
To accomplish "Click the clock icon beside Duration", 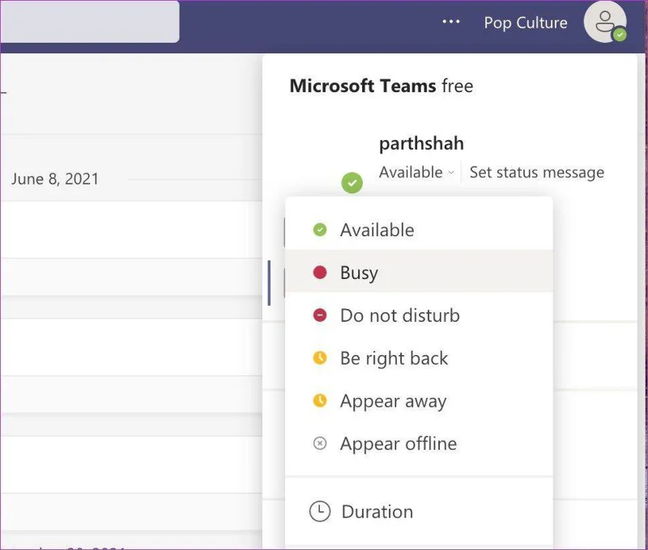I will (320, 512).
